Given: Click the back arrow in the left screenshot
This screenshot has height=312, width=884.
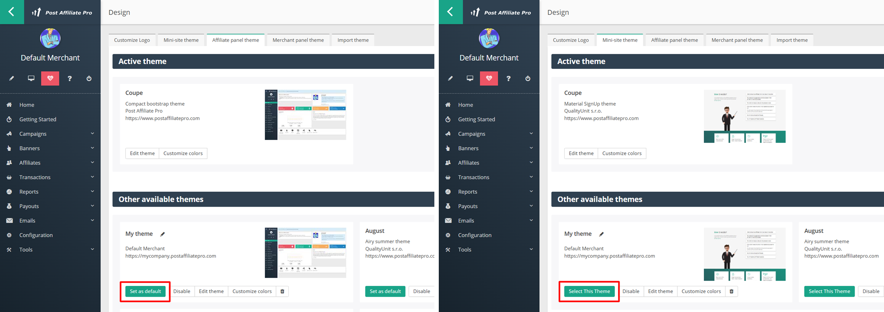Looking at the screenshot, I should (x=12, y=12).
